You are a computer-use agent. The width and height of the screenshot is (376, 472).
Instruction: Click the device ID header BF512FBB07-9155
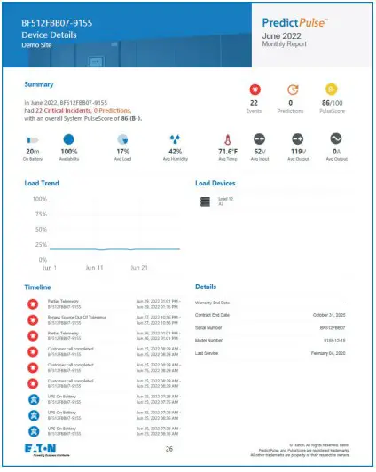pyautogui.click(x=57, y=23)
